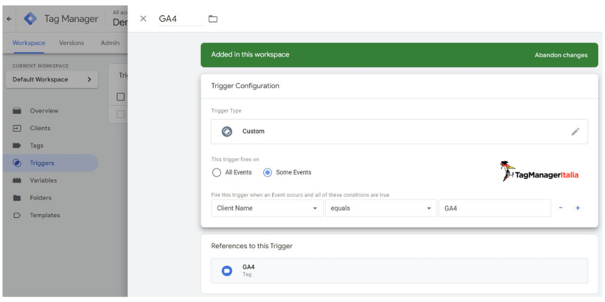Click the Custom trigger type icon
The width and height of the screenshot is (605, 302).
pyautogui.click(x=226, y=131)
